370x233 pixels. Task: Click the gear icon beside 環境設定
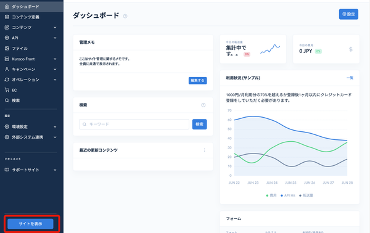(x=7, y=126)
